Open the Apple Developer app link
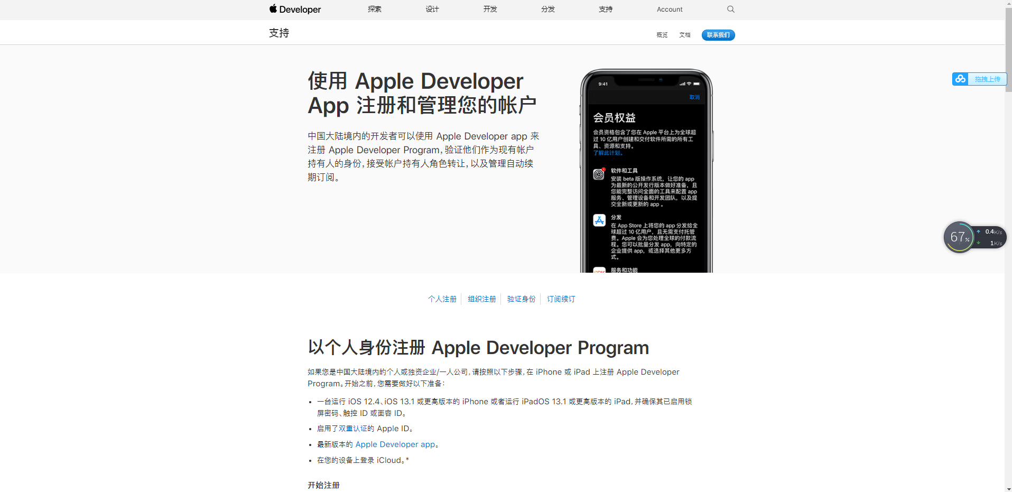Viewport: 1012px width, 492px height. (395, 444)
